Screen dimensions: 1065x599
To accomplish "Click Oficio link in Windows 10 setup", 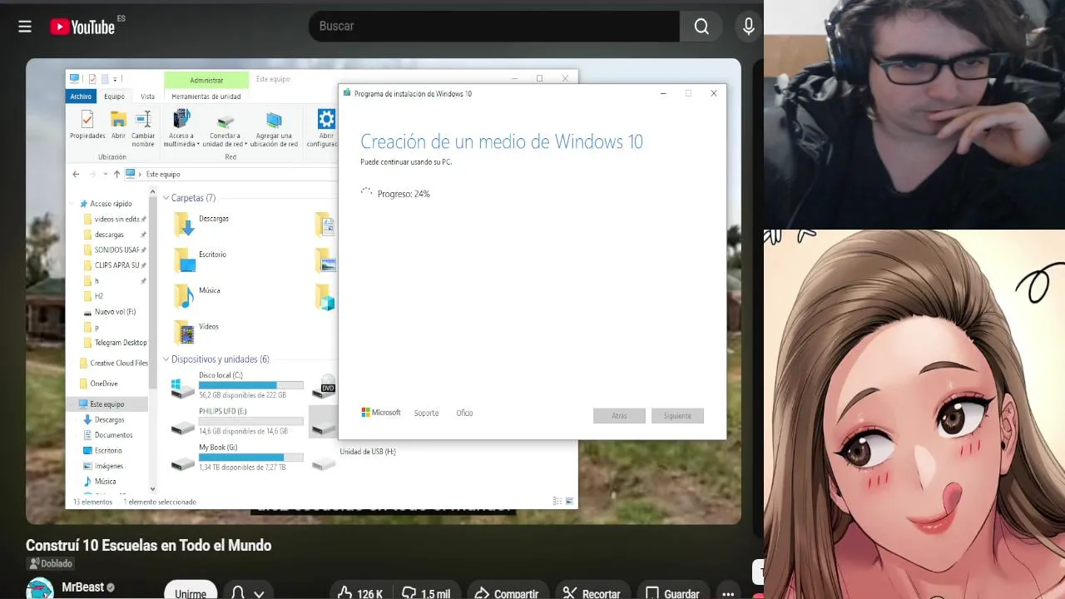I will pyautogui.click(x=464, y=413).
